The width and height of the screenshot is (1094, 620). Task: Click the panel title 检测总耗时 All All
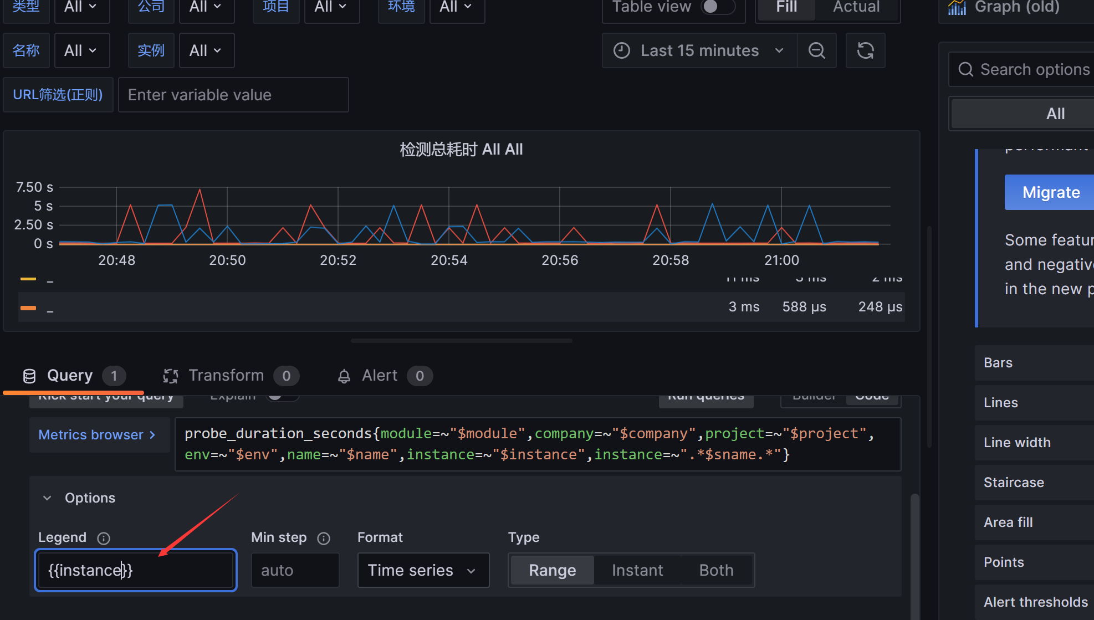(461, 150)
